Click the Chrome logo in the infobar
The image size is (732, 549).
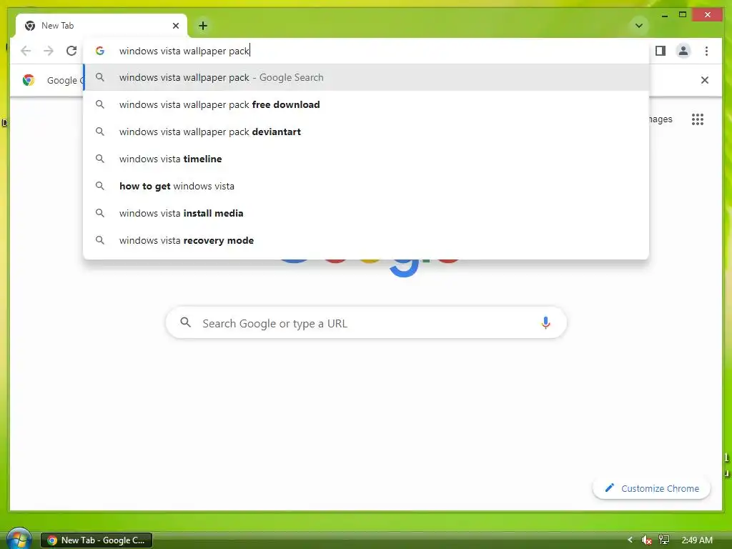tap(29, 80)
